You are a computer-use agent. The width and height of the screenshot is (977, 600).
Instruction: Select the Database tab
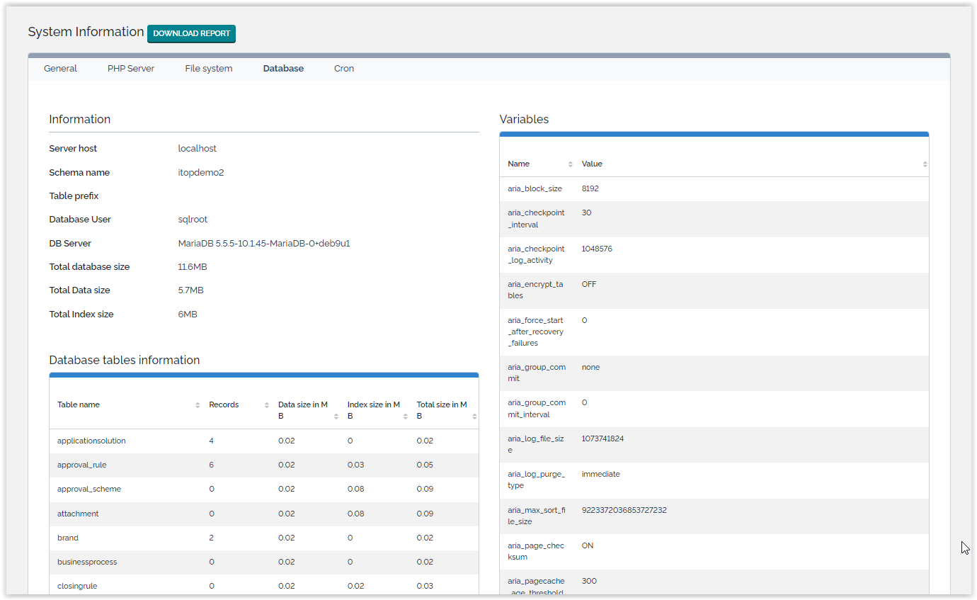pyautogui.click(x=283, y=69)
